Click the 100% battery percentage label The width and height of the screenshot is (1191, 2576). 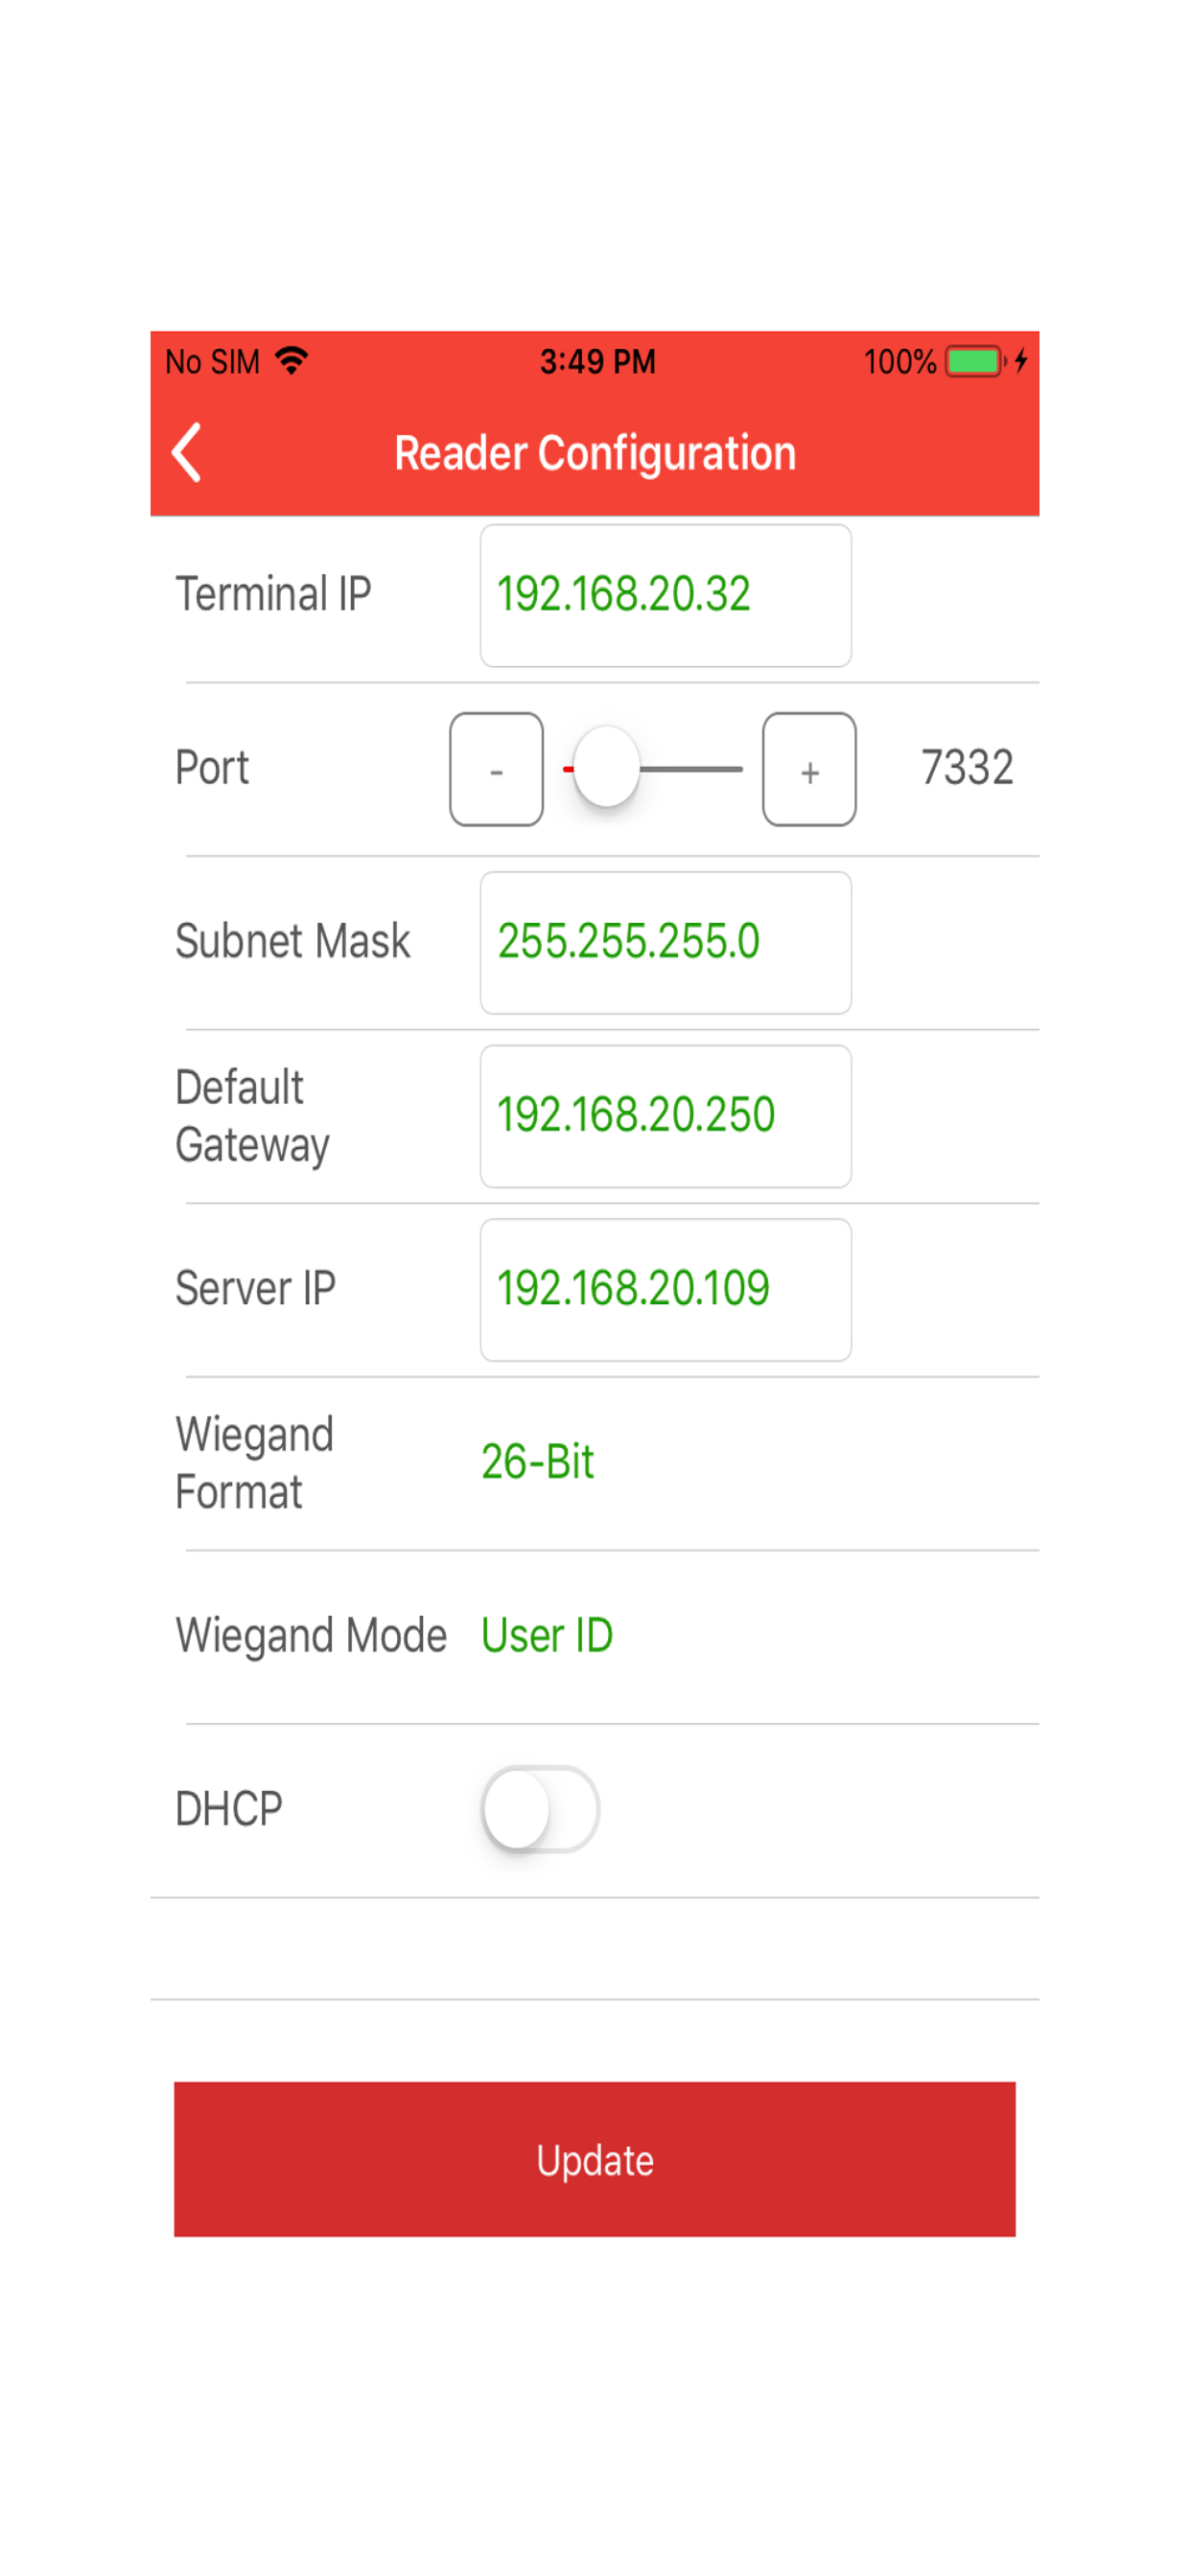[x=899, y=361]
